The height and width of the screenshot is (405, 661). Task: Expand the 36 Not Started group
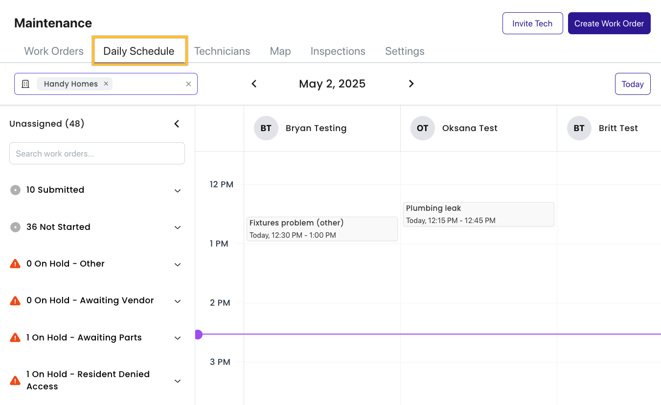[178, 227]
